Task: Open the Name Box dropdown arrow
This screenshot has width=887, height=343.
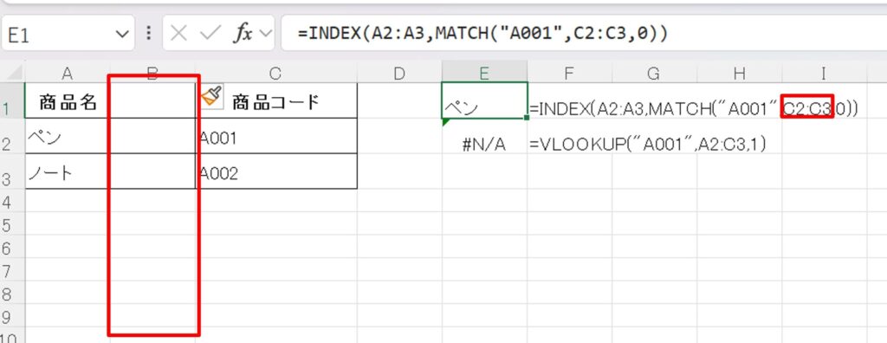Action: point(121,35)
